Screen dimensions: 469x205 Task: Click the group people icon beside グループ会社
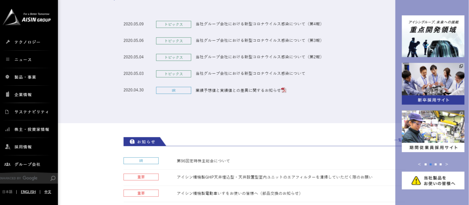click(8, 164)
